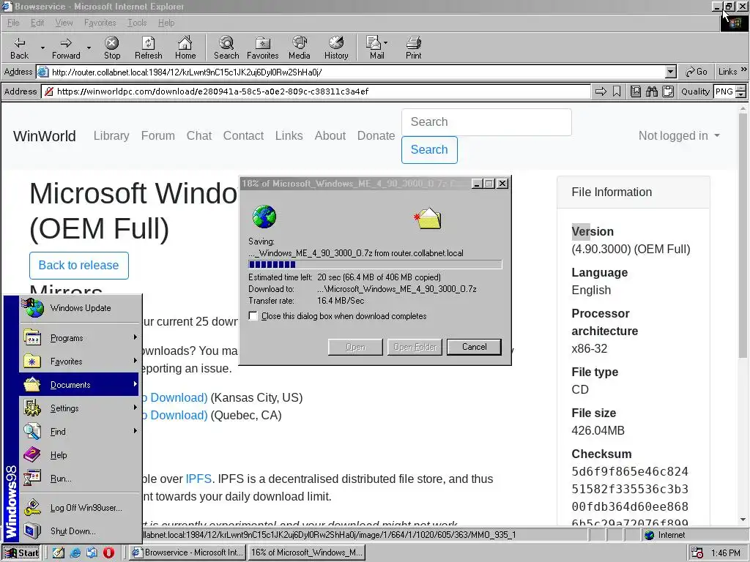Open the Edit menu
The image size is (750, 562).
pos(37,23)
